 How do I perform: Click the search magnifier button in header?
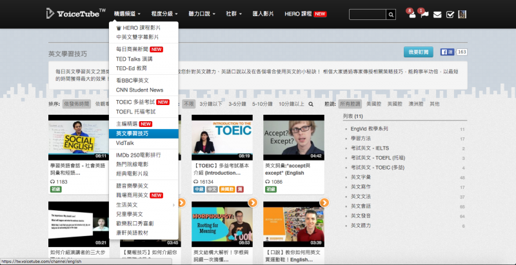(391, 14)
